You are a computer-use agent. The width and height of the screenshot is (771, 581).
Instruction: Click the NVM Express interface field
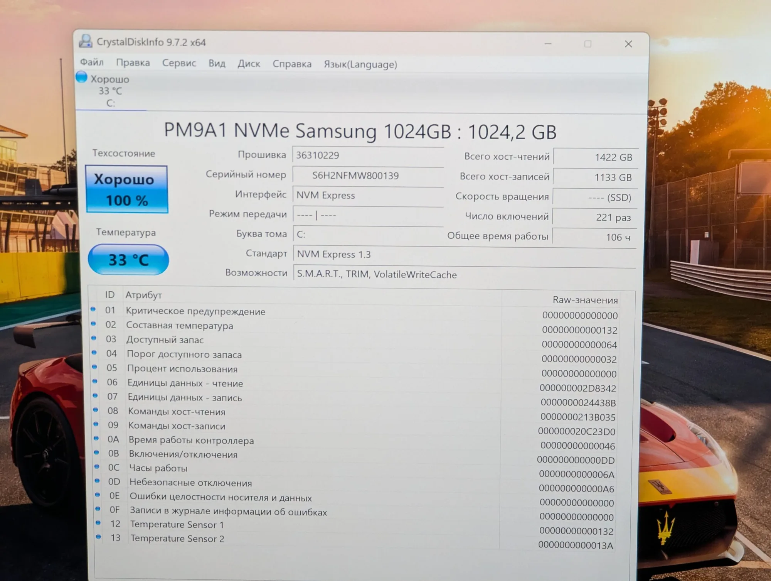(368, 195)
